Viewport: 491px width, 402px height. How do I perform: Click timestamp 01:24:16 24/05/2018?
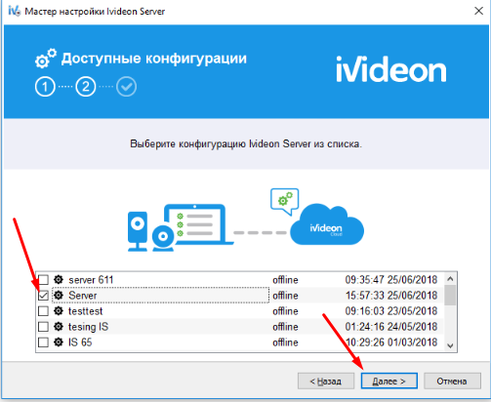click(x=391, y=327)
